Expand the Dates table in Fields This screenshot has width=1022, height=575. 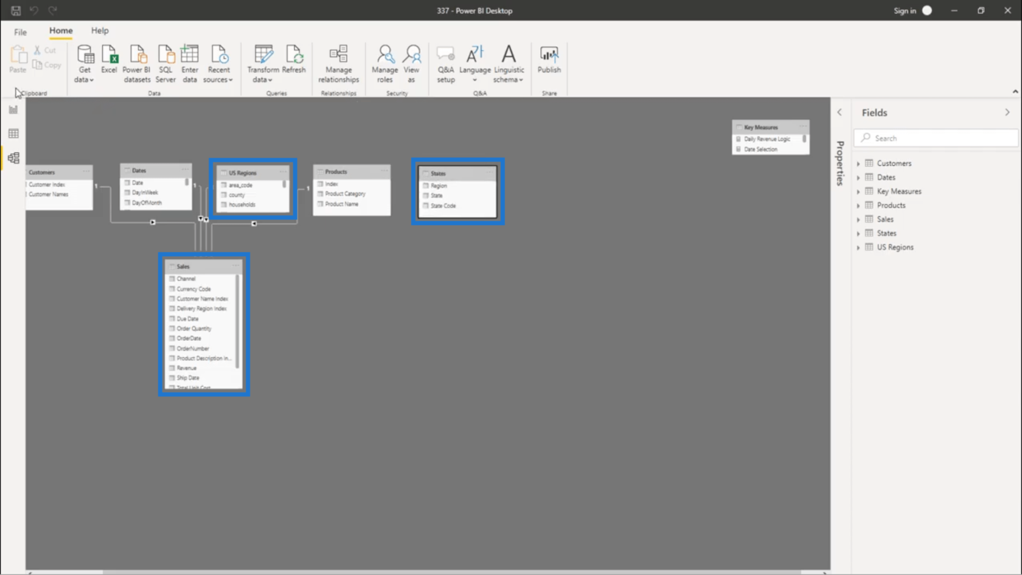(858, 178)
